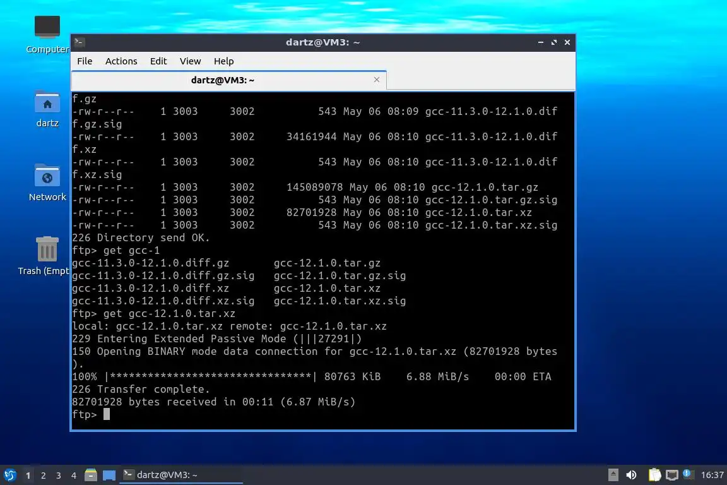Click '82701928 bytes received' summary line
The height and width of the screenshot is (485, 727).
(213, 402)
